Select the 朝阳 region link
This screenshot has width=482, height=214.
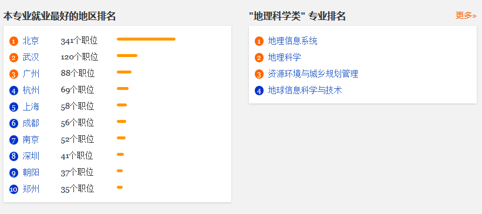click(31, 172)
